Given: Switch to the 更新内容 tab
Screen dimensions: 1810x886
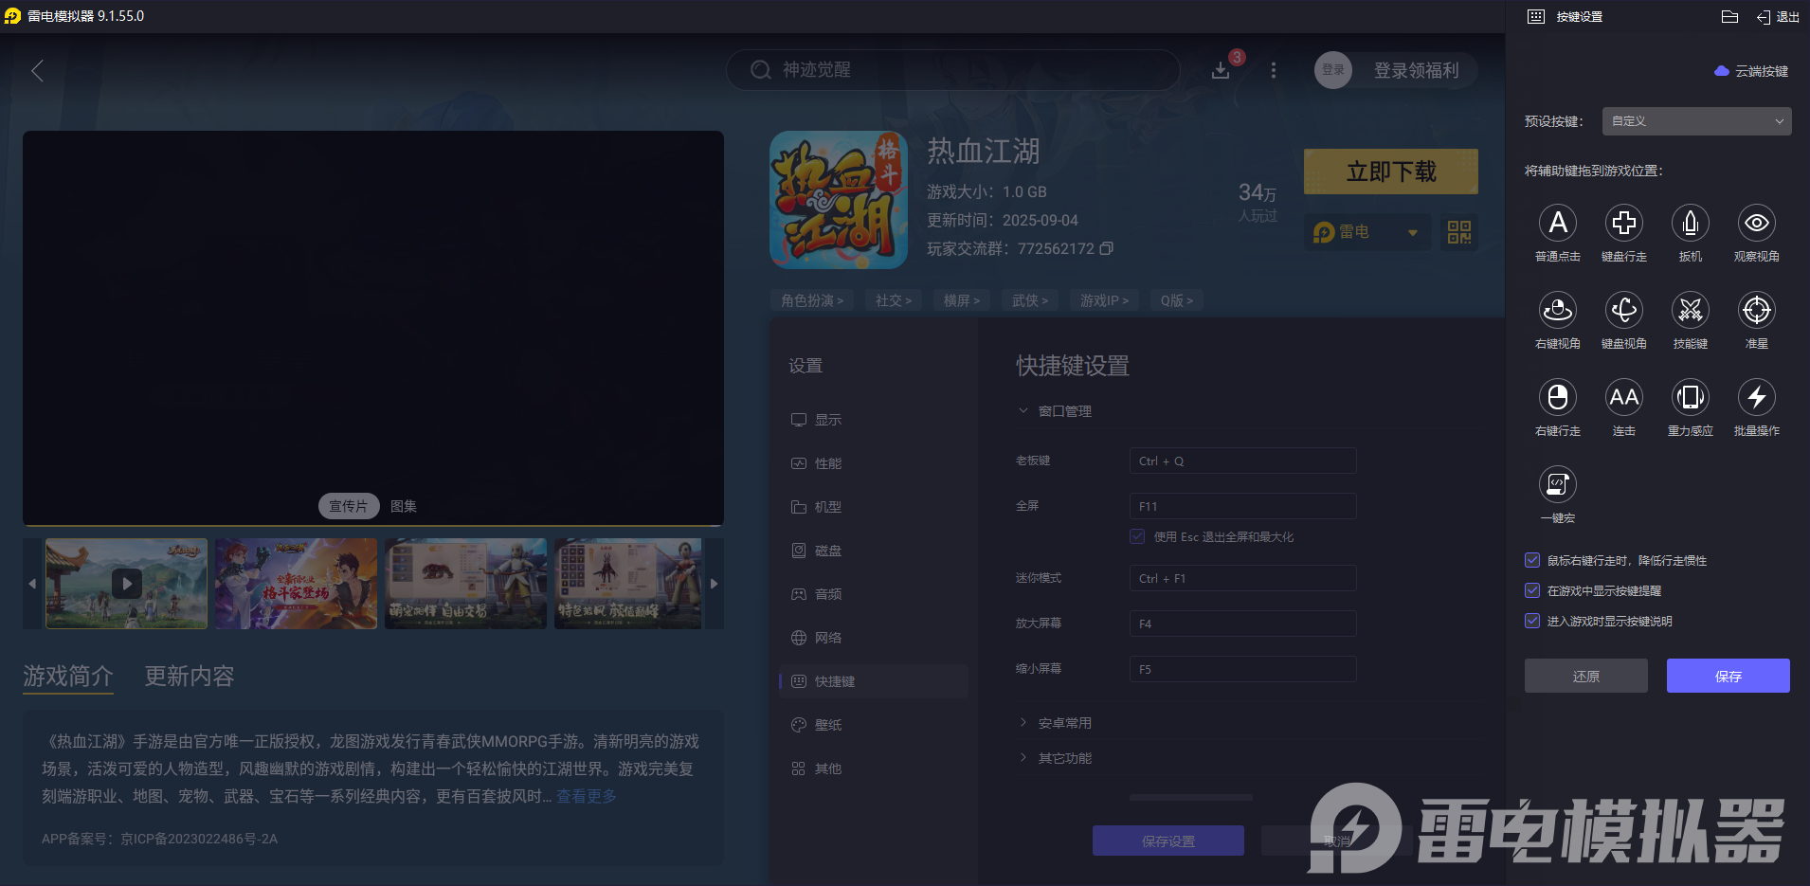Looking at the screenshot, I should [x=187, y=676].
